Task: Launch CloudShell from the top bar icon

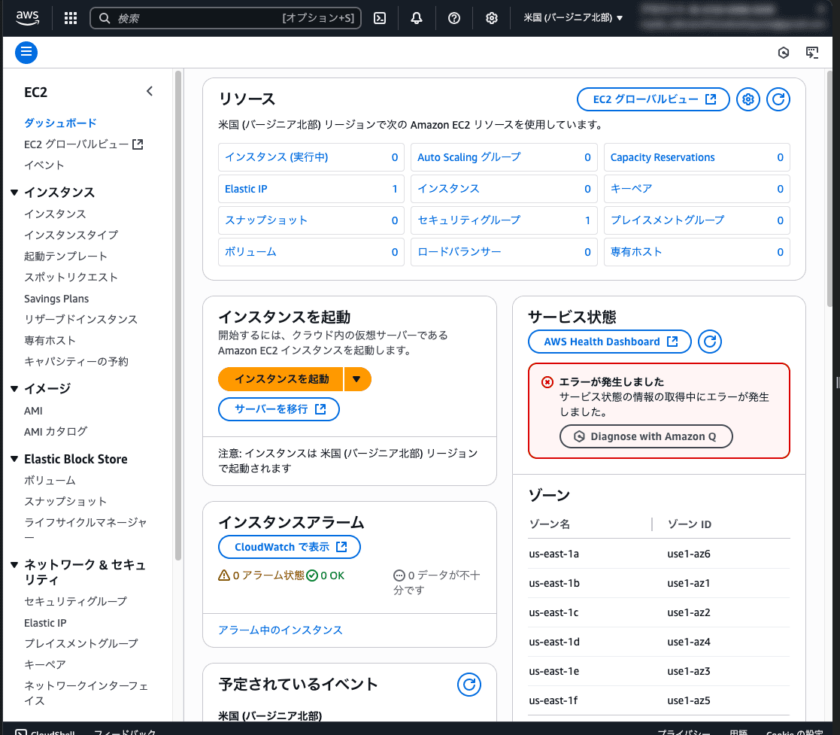Action: pyautogui.click(x=380, y=18)
